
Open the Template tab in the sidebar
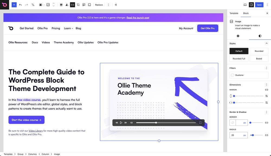(x=234, y=13)
